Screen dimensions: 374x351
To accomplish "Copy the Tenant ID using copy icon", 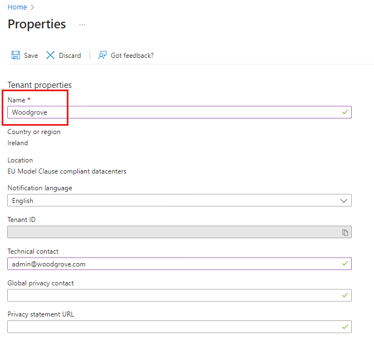I will click(x=345, y=233).
